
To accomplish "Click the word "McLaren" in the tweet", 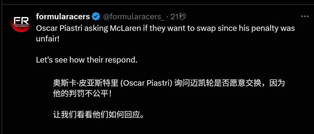I will 125,28.
